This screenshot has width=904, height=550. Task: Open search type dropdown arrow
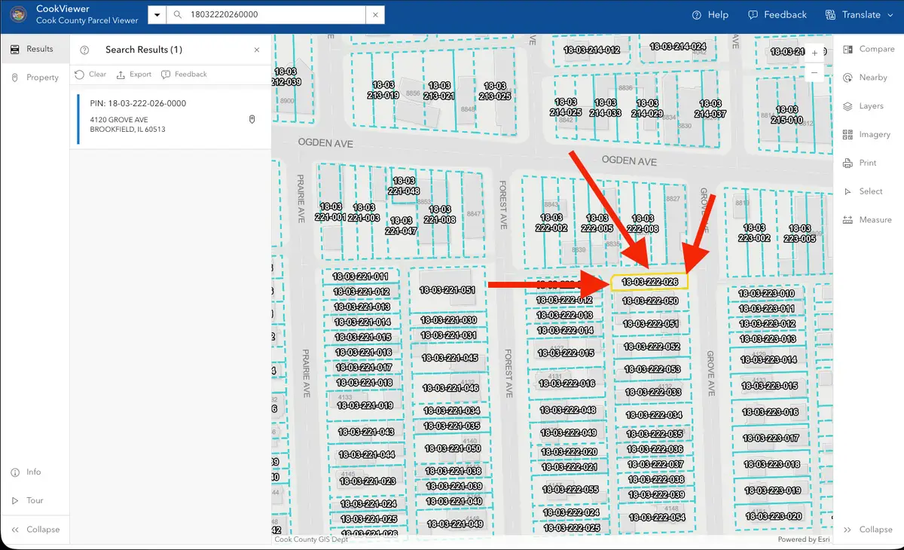point(157,15)
